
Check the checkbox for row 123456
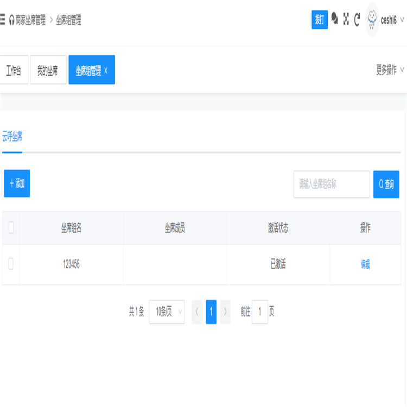coord(11,264)
